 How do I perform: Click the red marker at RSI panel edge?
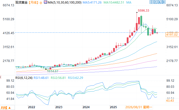(1, 77)
